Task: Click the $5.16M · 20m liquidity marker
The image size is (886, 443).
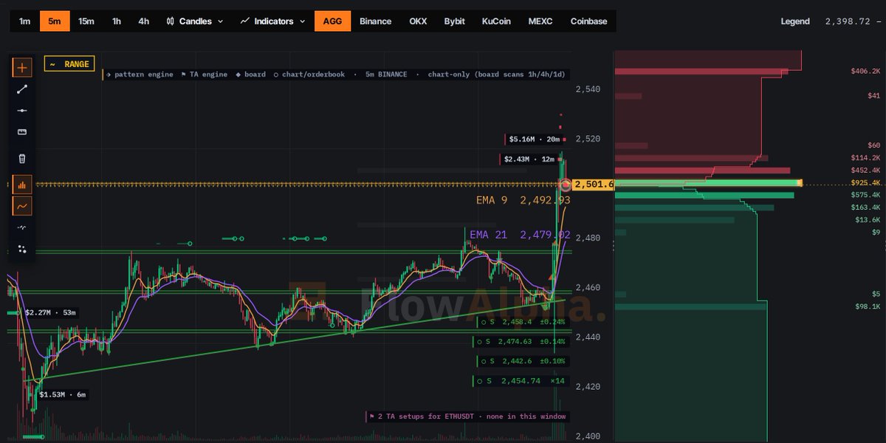Action: click(535, 139)
